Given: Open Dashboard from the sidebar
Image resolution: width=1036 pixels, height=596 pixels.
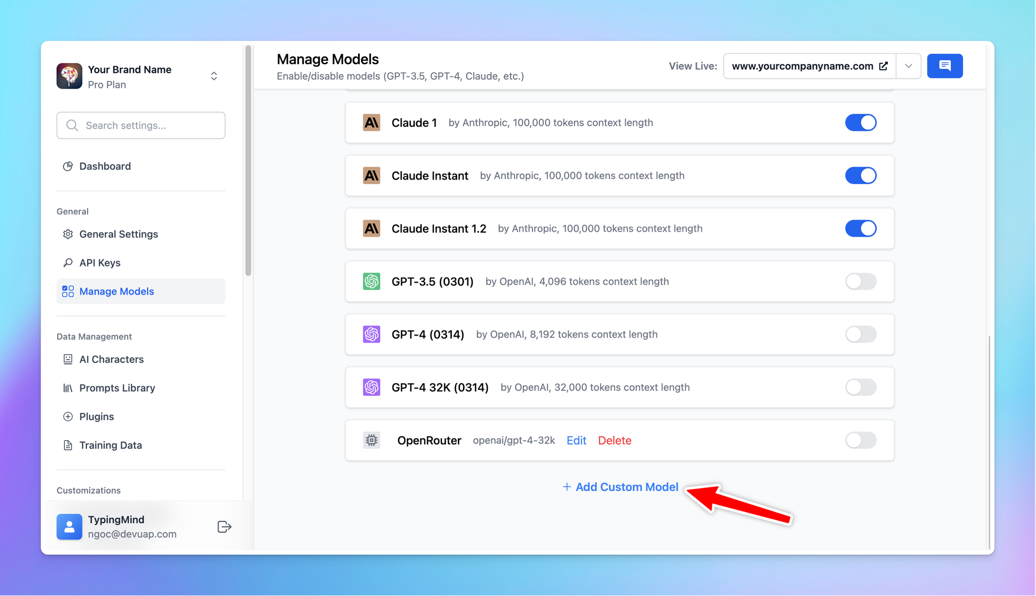Looking at the screenshot, I should (x=141, y=166).
